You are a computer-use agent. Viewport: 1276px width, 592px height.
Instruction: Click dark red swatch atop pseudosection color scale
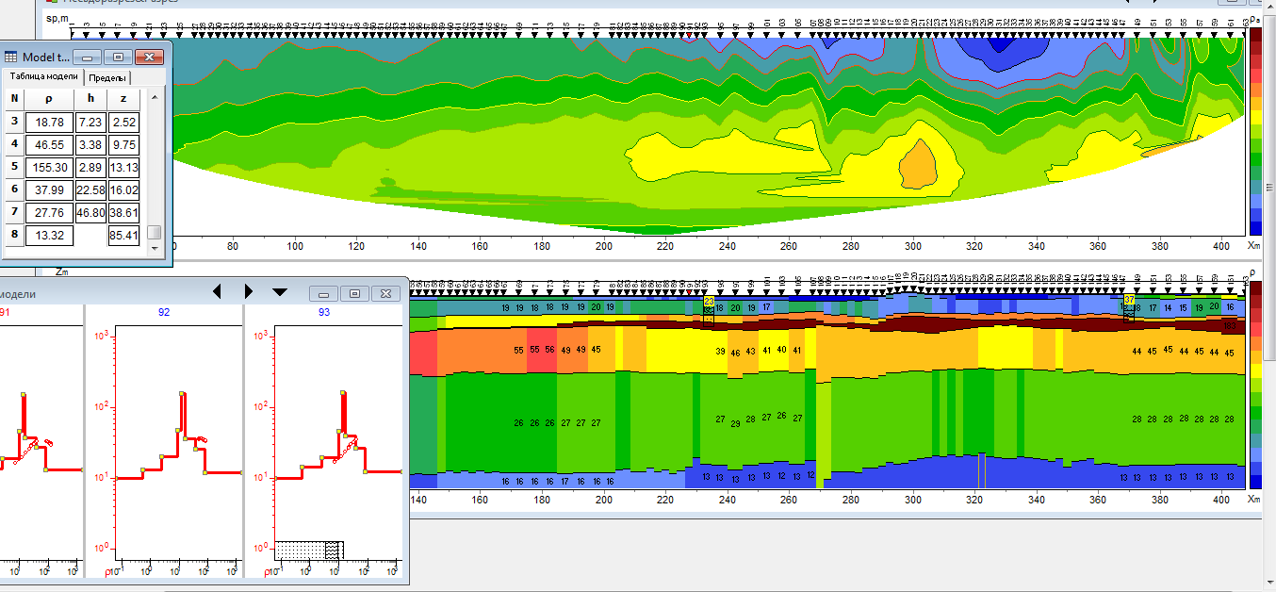tap(1255, 35)
